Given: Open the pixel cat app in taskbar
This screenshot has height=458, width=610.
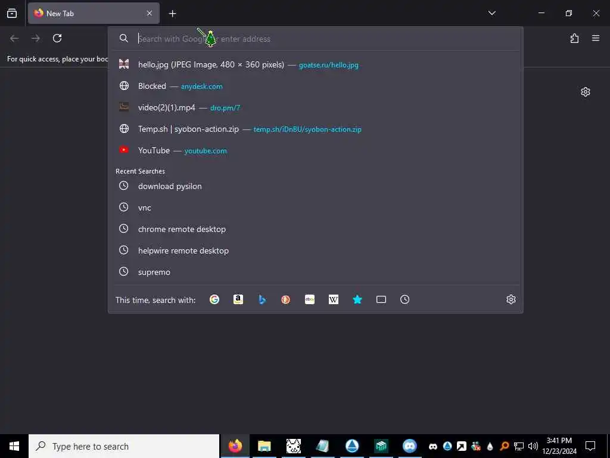Looking at the screenshot, I should (x=293, y=446).
